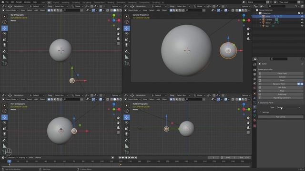The width and height of the screenshot is (305, 171).
Task: Enable Rigid Body Constraint physics
Action: click(281, 98)
